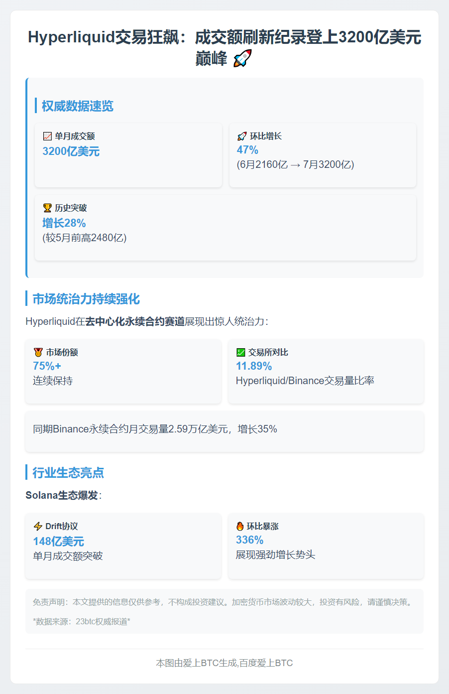Screen dimensions: 449x694
Task: Click the chart icon beside 单月成交额
Action: 48,136
